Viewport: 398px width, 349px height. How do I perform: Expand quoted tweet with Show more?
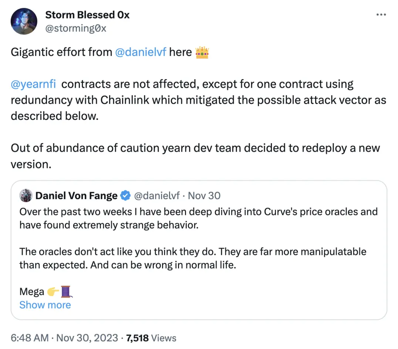click(45, 305)
